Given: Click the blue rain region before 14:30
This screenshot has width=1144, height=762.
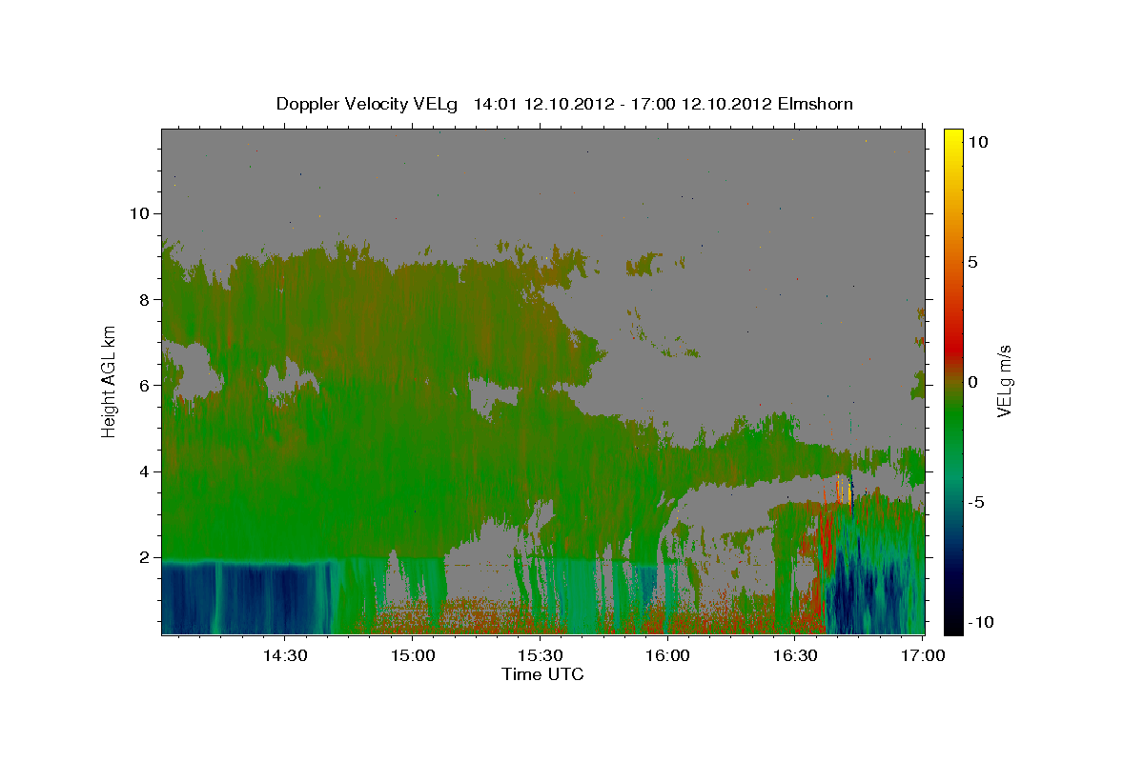Looking at the screenshot, I should tap(246, 598).
